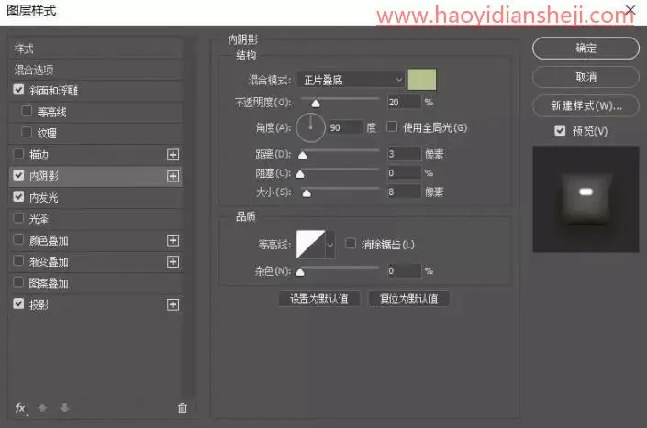The image size is (647, 428).
Task: Add another 描边 effect with plus icon
Action: tap(173, 155)
